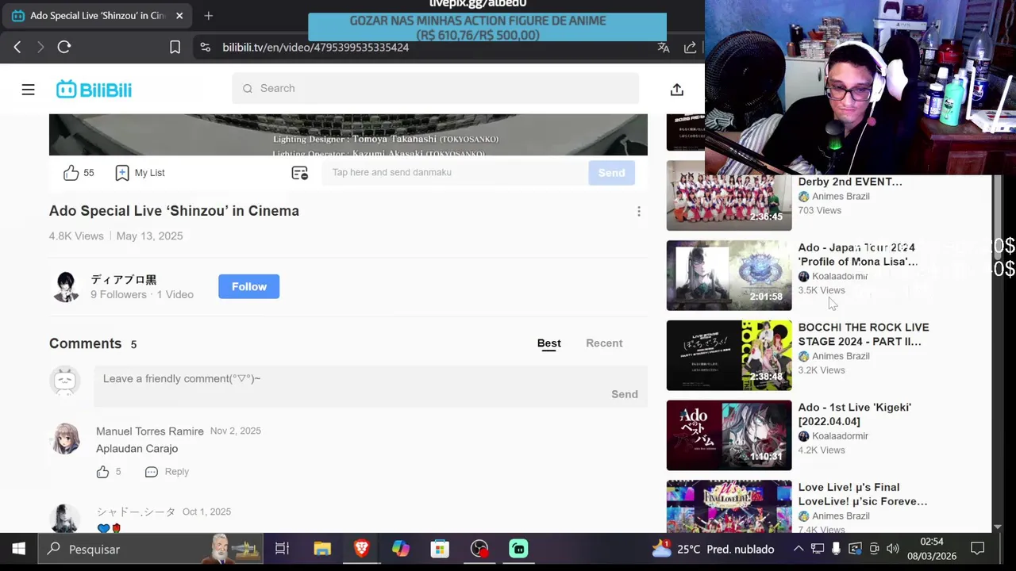Viewport: 1016px width, 571px height.
Task: Follow the ディアプロ黒 channel
Action: point(249,286)
